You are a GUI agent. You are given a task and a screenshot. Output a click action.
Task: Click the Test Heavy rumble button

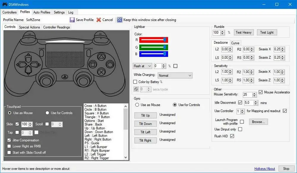tap(244, 32)
